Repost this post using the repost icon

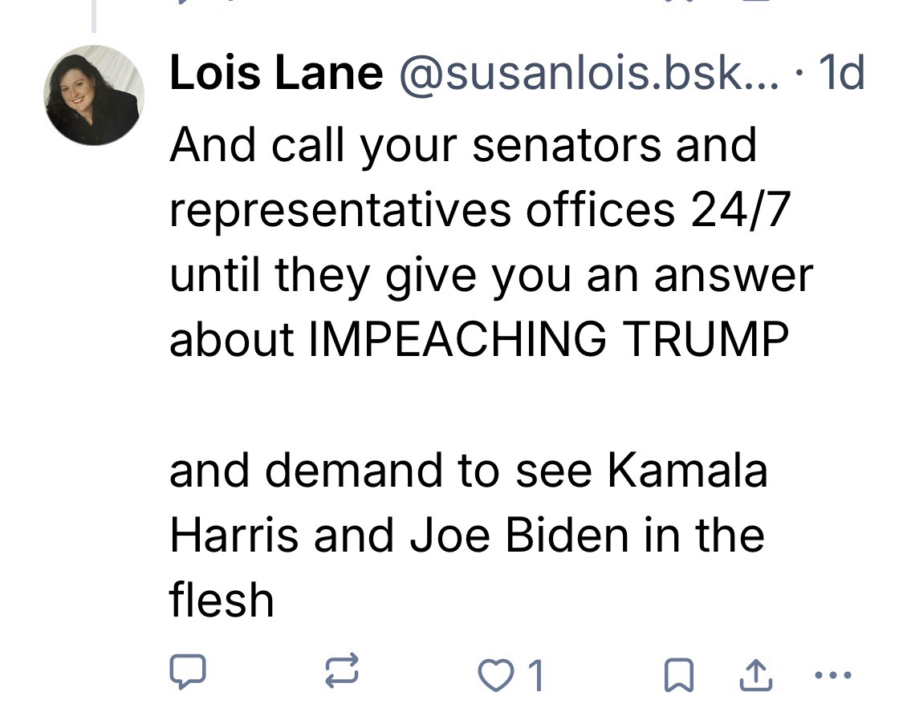pos(342,674)
